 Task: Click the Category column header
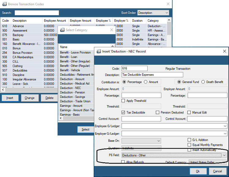(x=156, y=21)
